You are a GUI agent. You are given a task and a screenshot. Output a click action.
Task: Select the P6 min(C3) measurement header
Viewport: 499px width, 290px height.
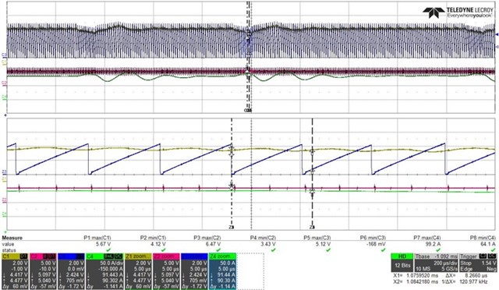(x=373, y=238)
